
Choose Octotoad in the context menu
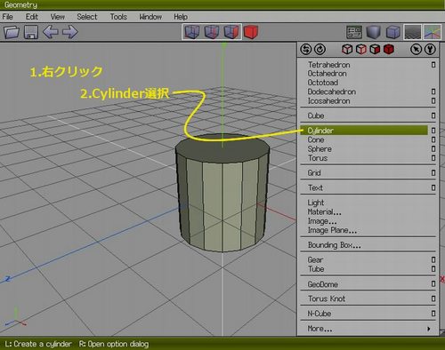[x=323, y=83]
